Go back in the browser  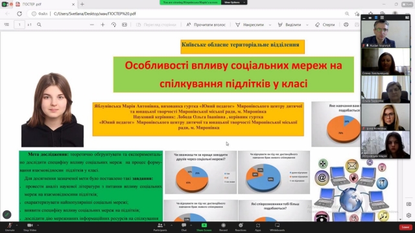pyautogui.click(x=7, y=14)
